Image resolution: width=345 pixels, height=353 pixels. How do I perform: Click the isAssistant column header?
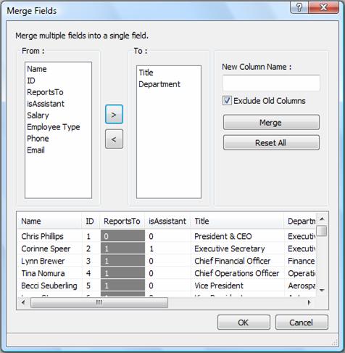tap(167, 221)
